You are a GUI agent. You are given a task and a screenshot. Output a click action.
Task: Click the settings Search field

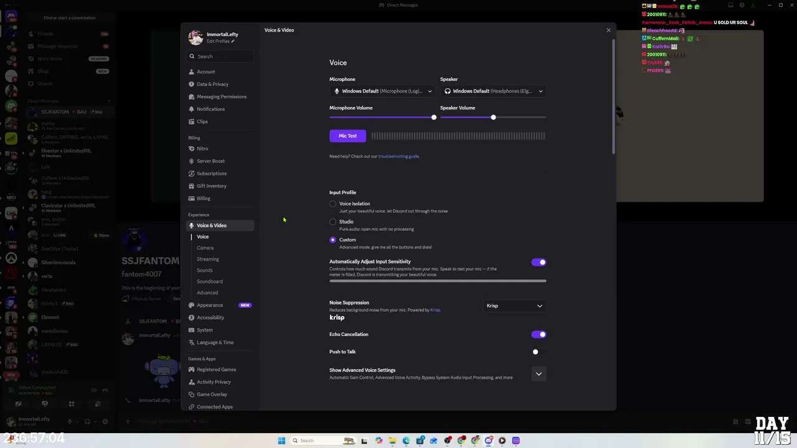pyautogui.click(x=221, y=56)
